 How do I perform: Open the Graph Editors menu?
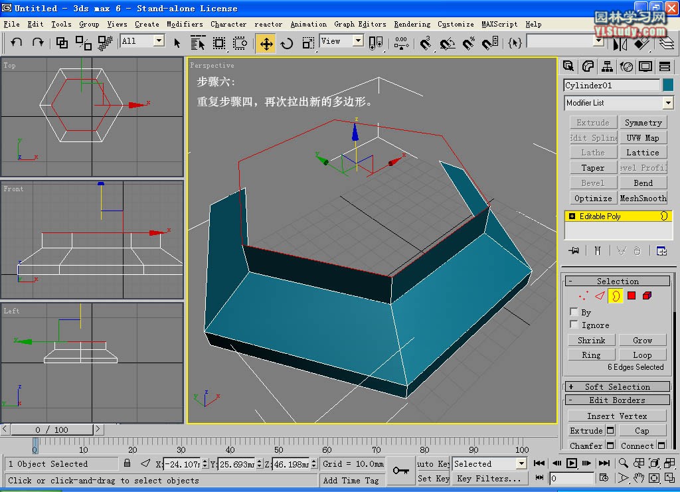pyautogui.click(x=360, y=25)
